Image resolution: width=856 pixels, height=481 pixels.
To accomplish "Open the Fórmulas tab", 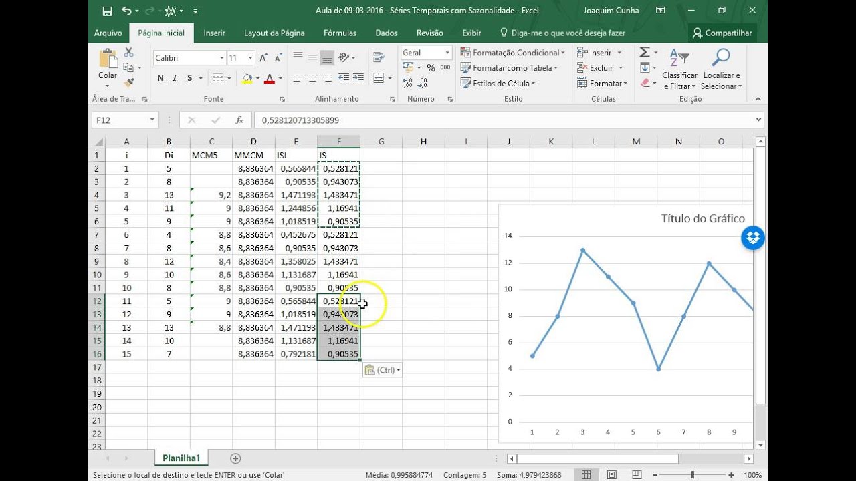I will pyautogui.click(x=340, y=33).
